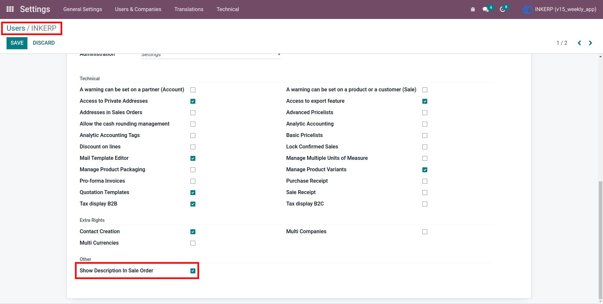Click the debug bug icon
Image resolution: width=603 pixels, height=304 pixels.
(x=473, y=9)
